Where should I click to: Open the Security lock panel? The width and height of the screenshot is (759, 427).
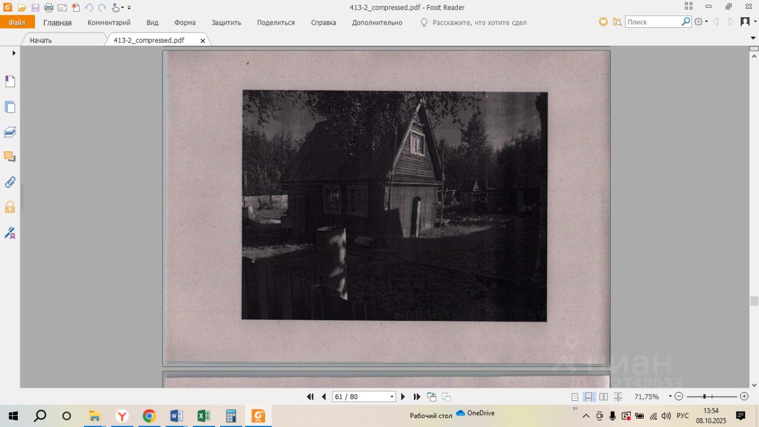point(10,207)
